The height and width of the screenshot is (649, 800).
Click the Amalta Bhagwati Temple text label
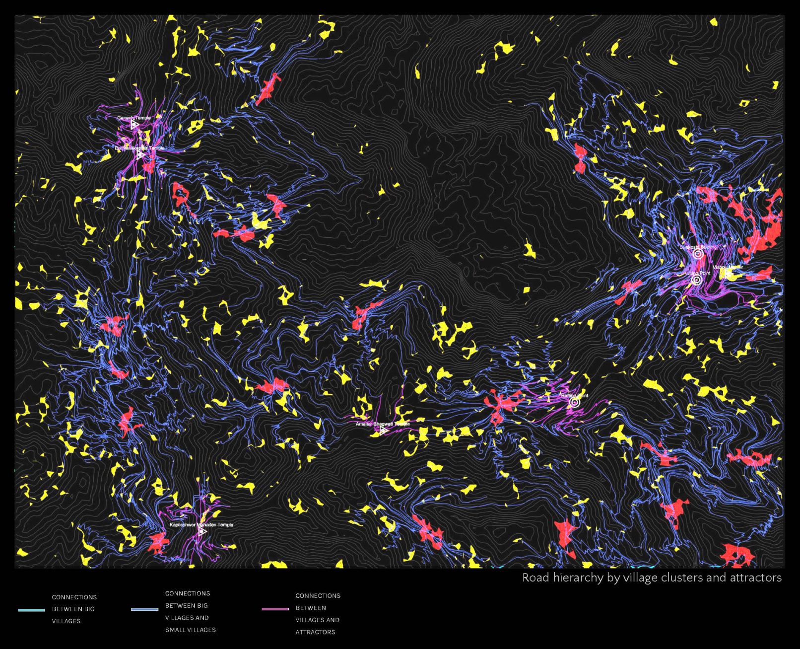(x=383, y=424)
